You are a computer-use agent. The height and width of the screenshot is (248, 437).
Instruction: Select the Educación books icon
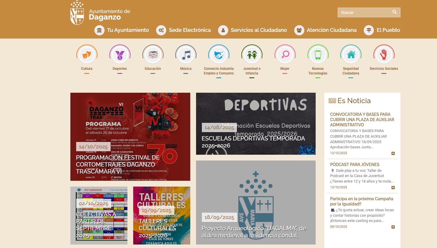(153, 55)
